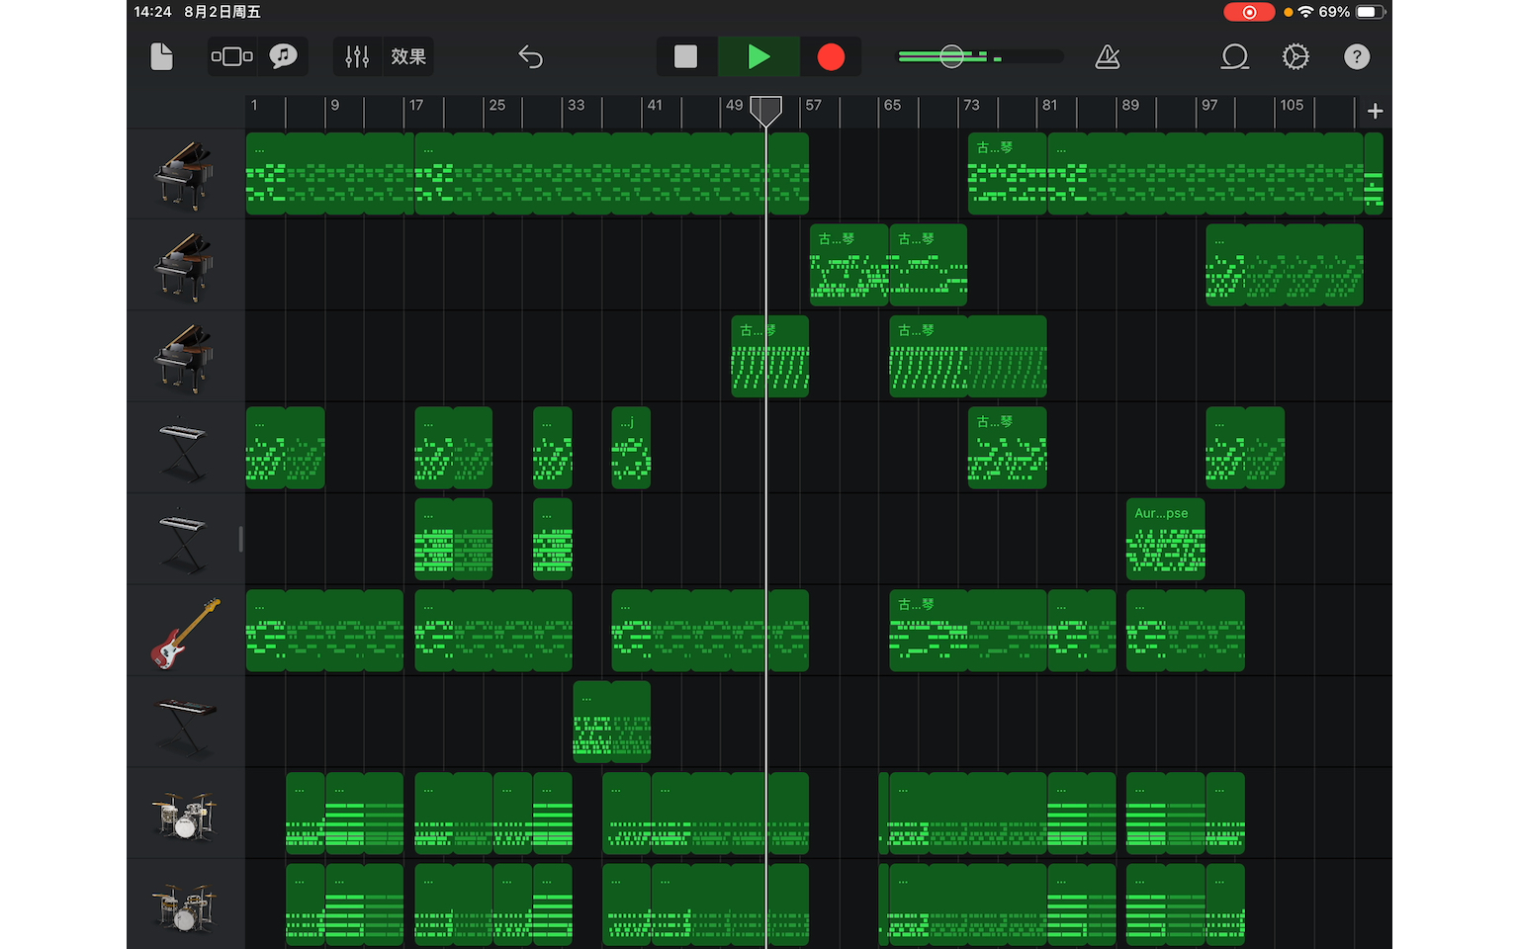
Task: Undo the last action
Action: [531, 56]
